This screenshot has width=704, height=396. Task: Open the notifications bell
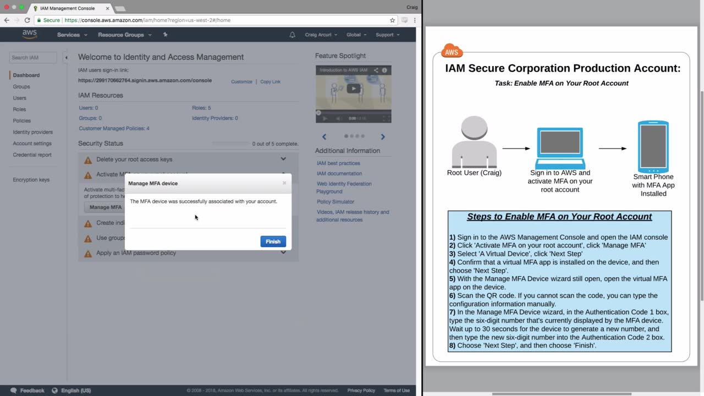292,35
